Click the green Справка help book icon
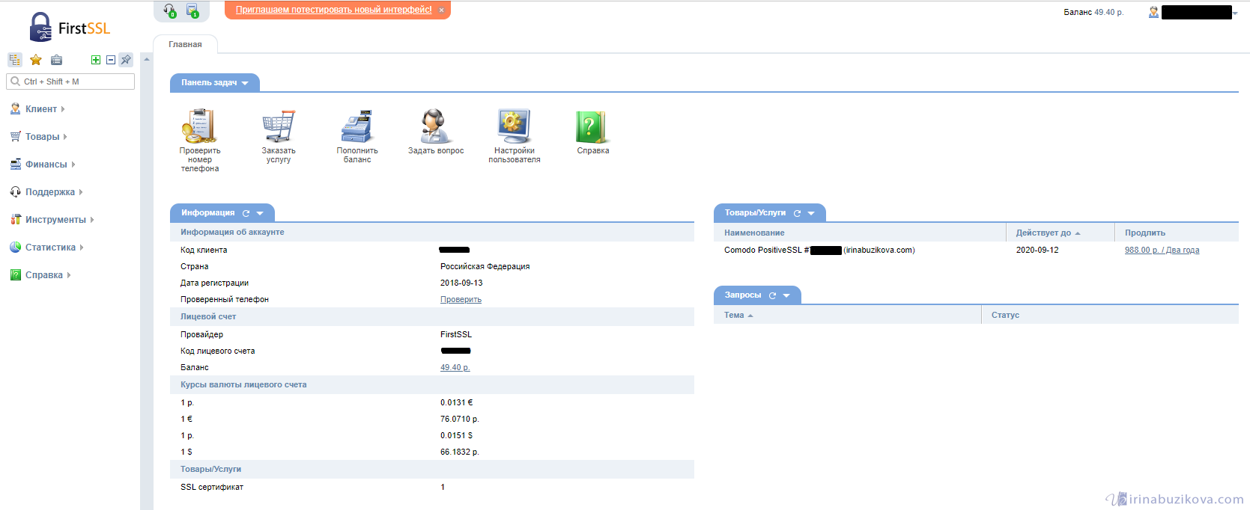This screenshot has height=510, width=1250. point(592,126)
